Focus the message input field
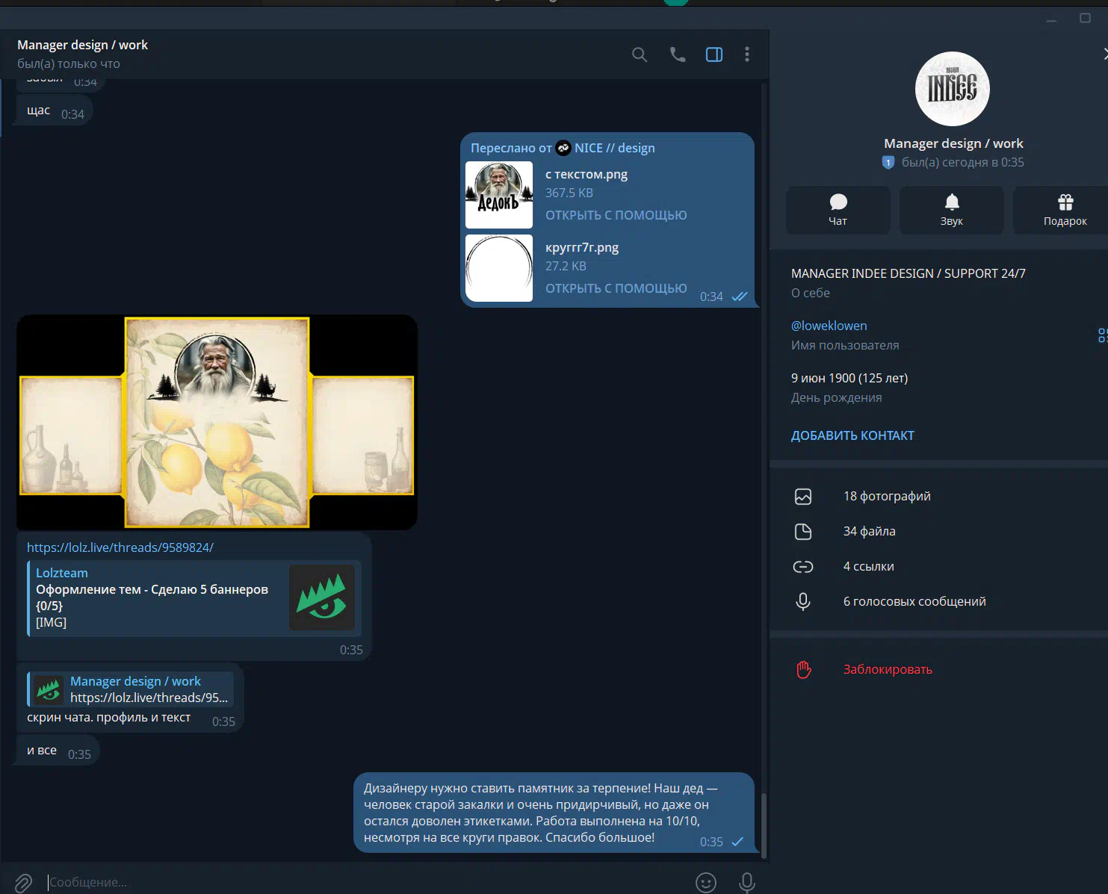 [366, 882]
